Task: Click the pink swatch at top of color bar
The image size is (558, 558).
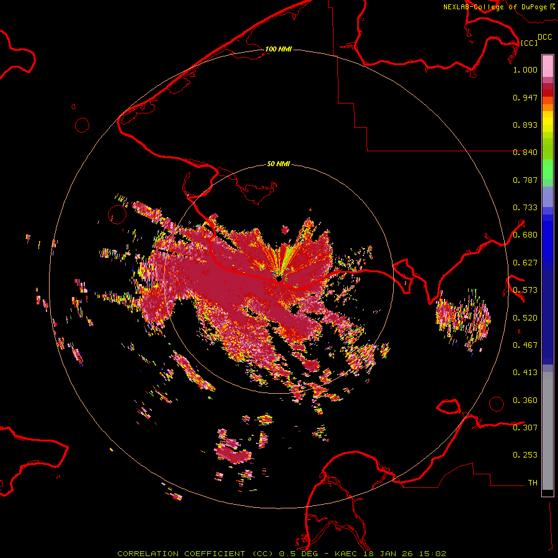Action: 547,66
